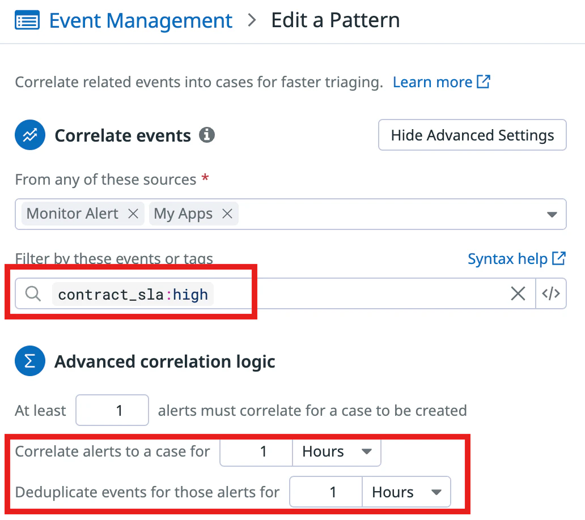Open Deduplicate events Hours unit dropdown
Screen dimensions: 585x520
tap(406, 492)
